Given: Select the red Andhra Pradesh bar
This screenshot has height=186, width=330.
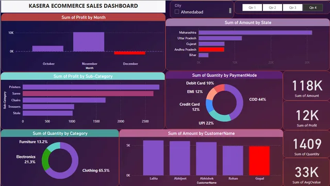Looking at the screenshot, I should point(211,50).
